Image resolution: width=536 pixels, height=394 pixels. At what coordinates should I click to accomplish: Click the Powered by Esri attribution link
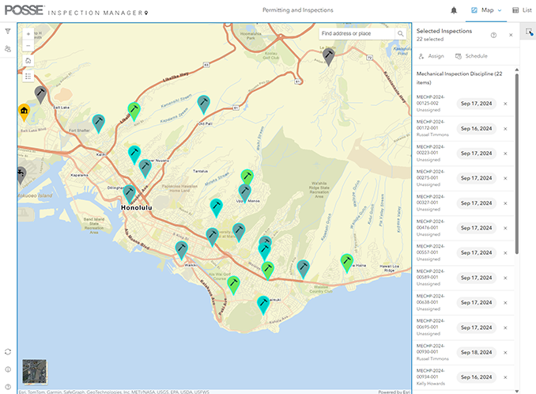coord(394,392)
